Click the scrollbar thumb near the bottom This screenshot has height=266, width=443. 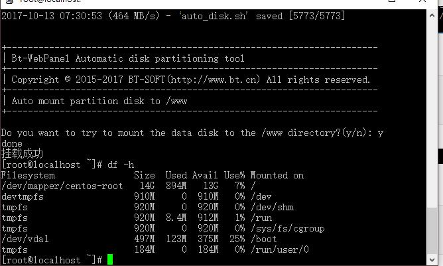coord(432,231)
